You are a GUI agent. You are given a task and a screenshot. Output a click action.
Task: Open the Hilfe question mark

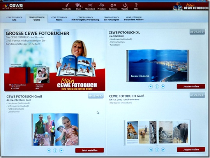(x=136, y=7)
